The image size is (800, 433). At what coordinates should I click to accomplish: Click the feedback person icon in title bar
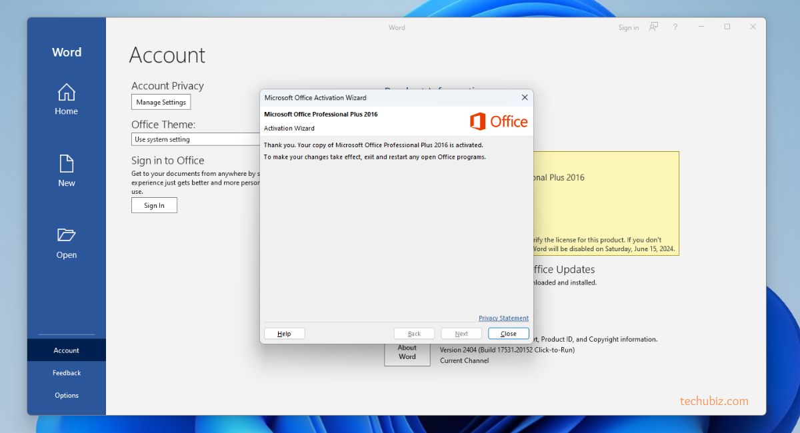coord(653,27)
